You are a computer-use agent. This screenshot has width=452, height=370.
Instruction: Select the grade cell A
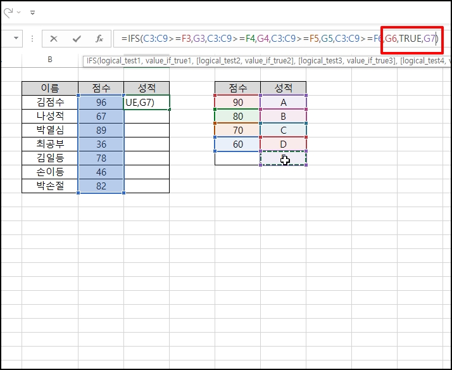tap(284, 103)
